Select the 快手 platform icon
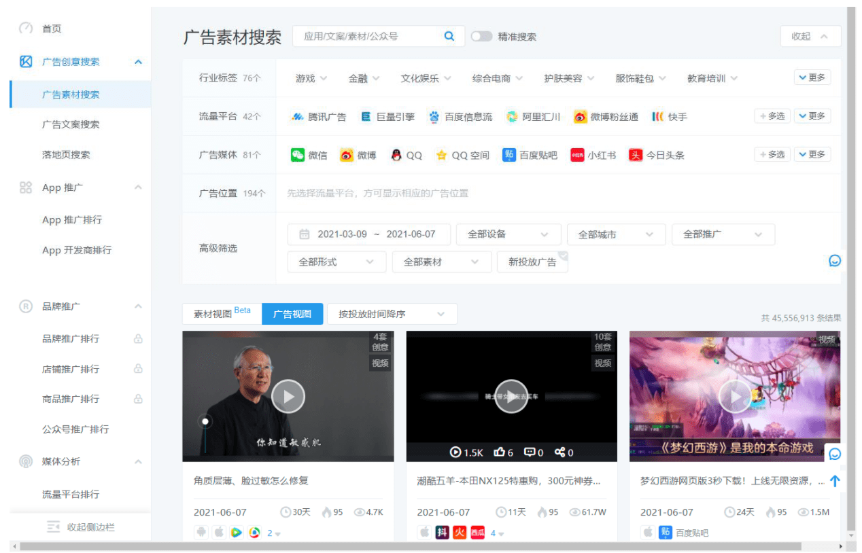862x553 pixels. click(x=657, y=117)
